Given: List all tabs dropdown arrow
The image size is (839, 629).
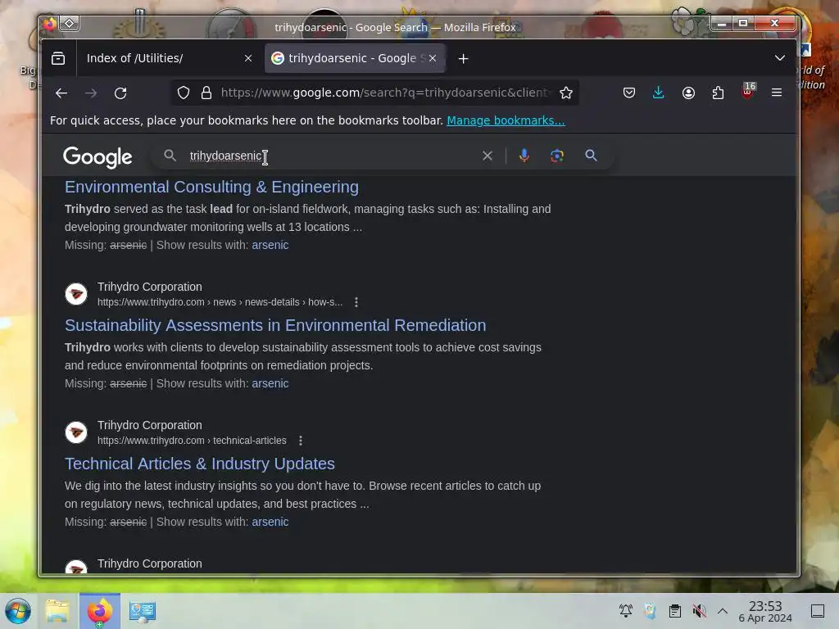Looking at the screenshot, I should [x=780, y=58].
